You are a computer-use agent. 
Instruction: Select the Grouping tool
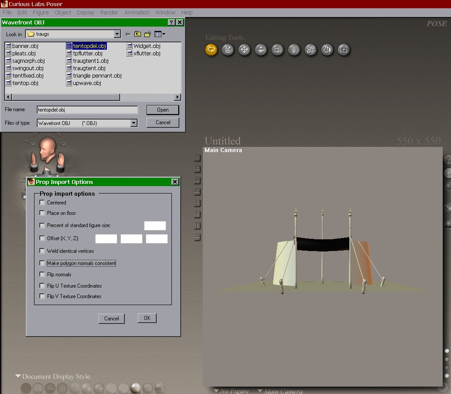coord(344,49)
